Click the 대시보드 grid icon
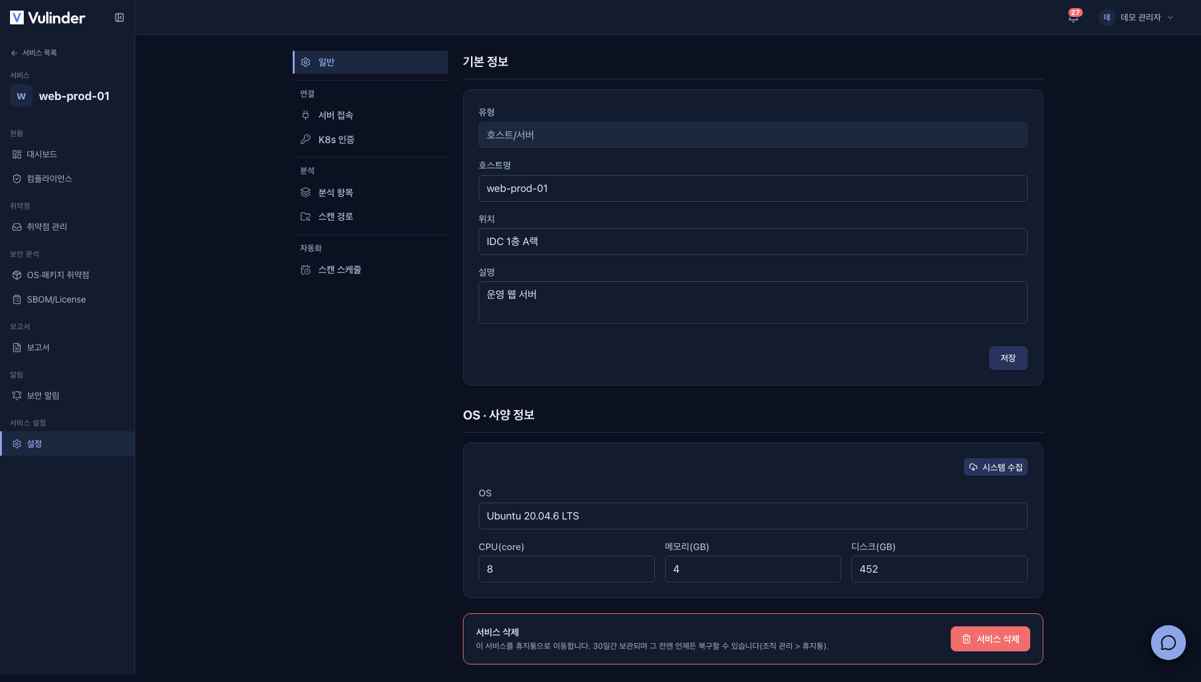 coord(17,154)
